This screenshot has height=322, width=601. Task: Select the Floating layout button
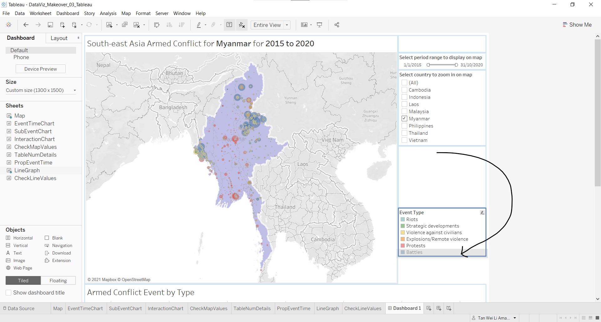point(58,281)
